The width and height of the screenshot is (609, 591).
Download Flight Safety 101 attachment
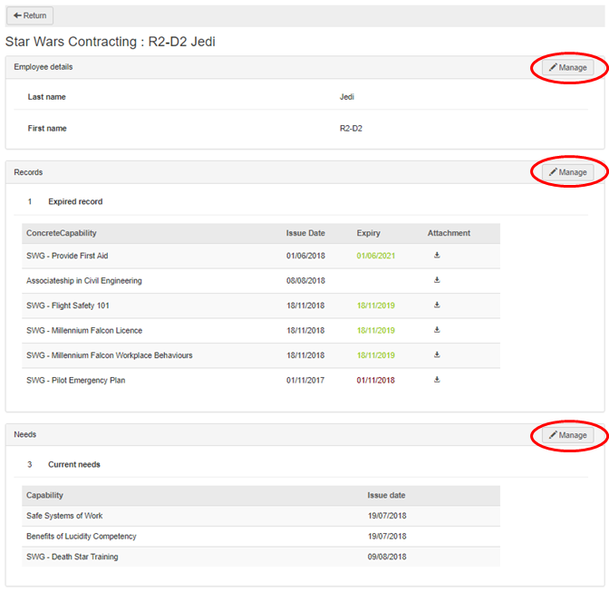[x=437, y=305]
